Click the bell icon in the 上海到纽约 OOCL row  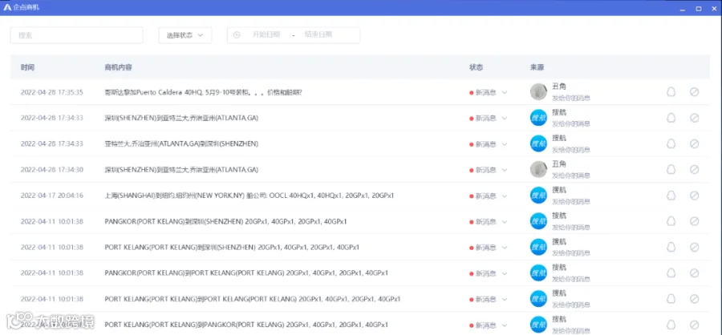pos(671,196)
